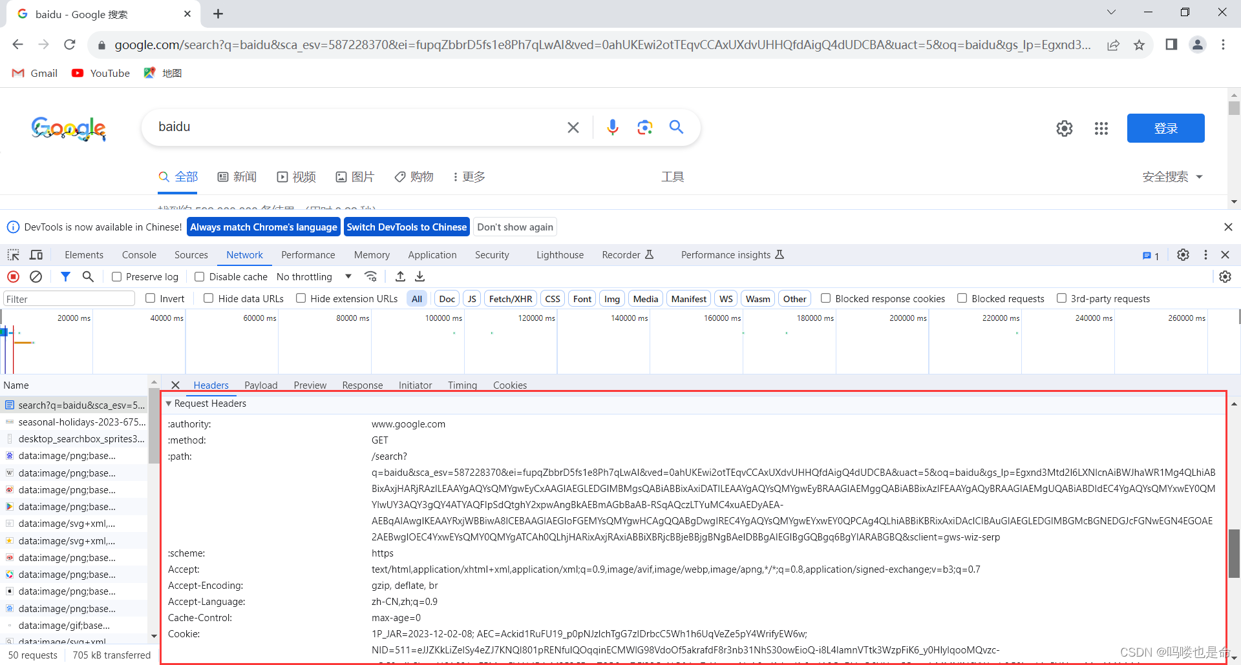This screenshot has width=1241, height=665.
Task: Collapse the Request Headers section
Action: coord(169,404)
